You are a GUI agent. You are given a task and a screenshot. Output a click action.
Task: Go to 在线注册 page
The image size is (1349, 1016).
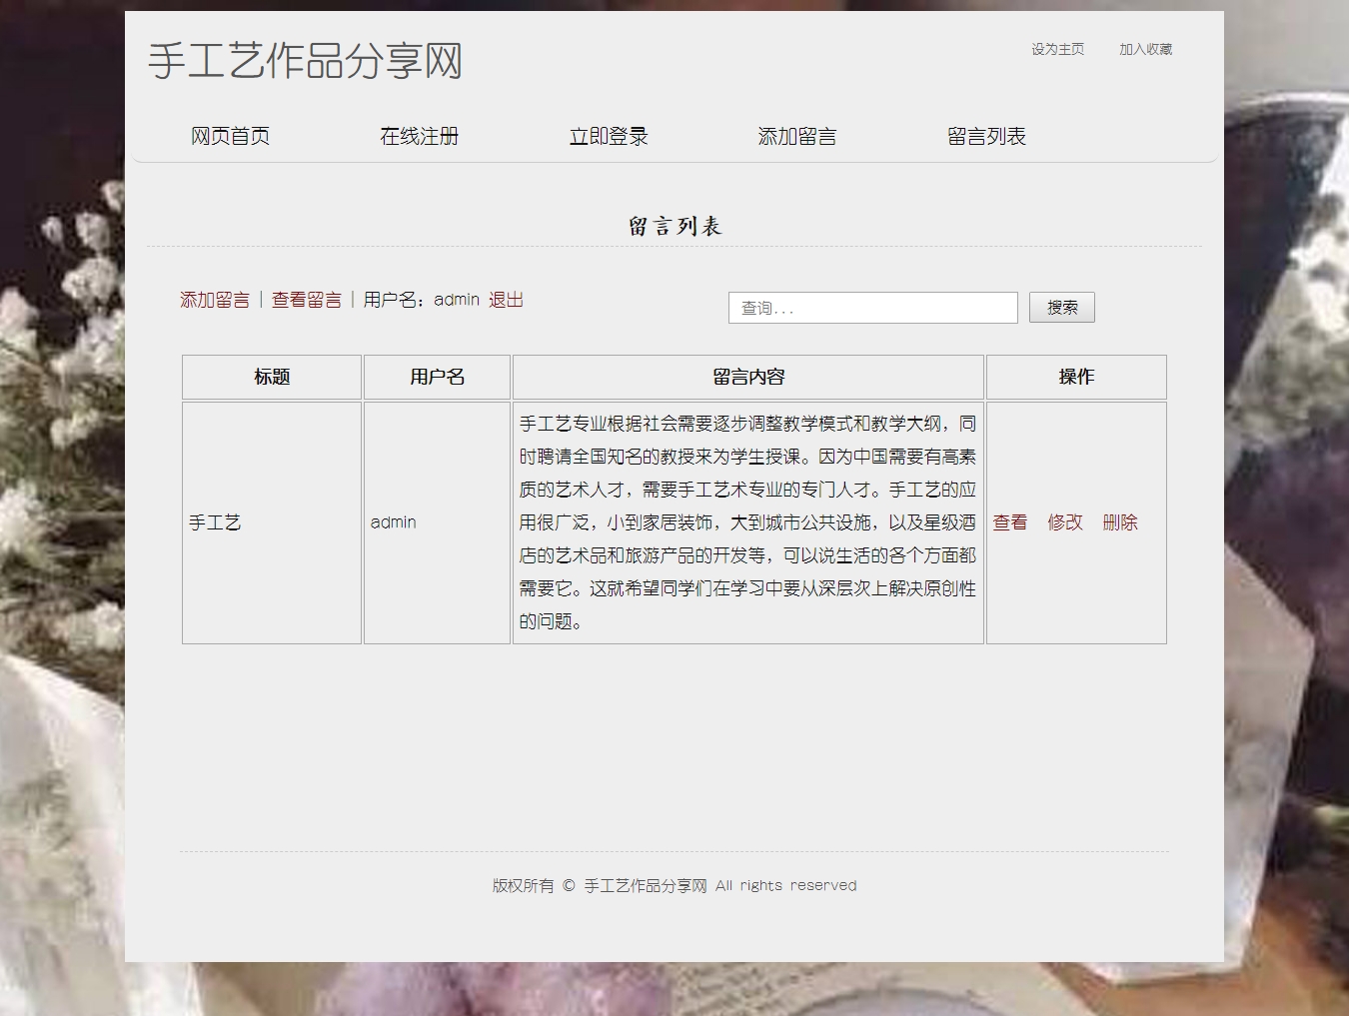click(x=419, y=136)
